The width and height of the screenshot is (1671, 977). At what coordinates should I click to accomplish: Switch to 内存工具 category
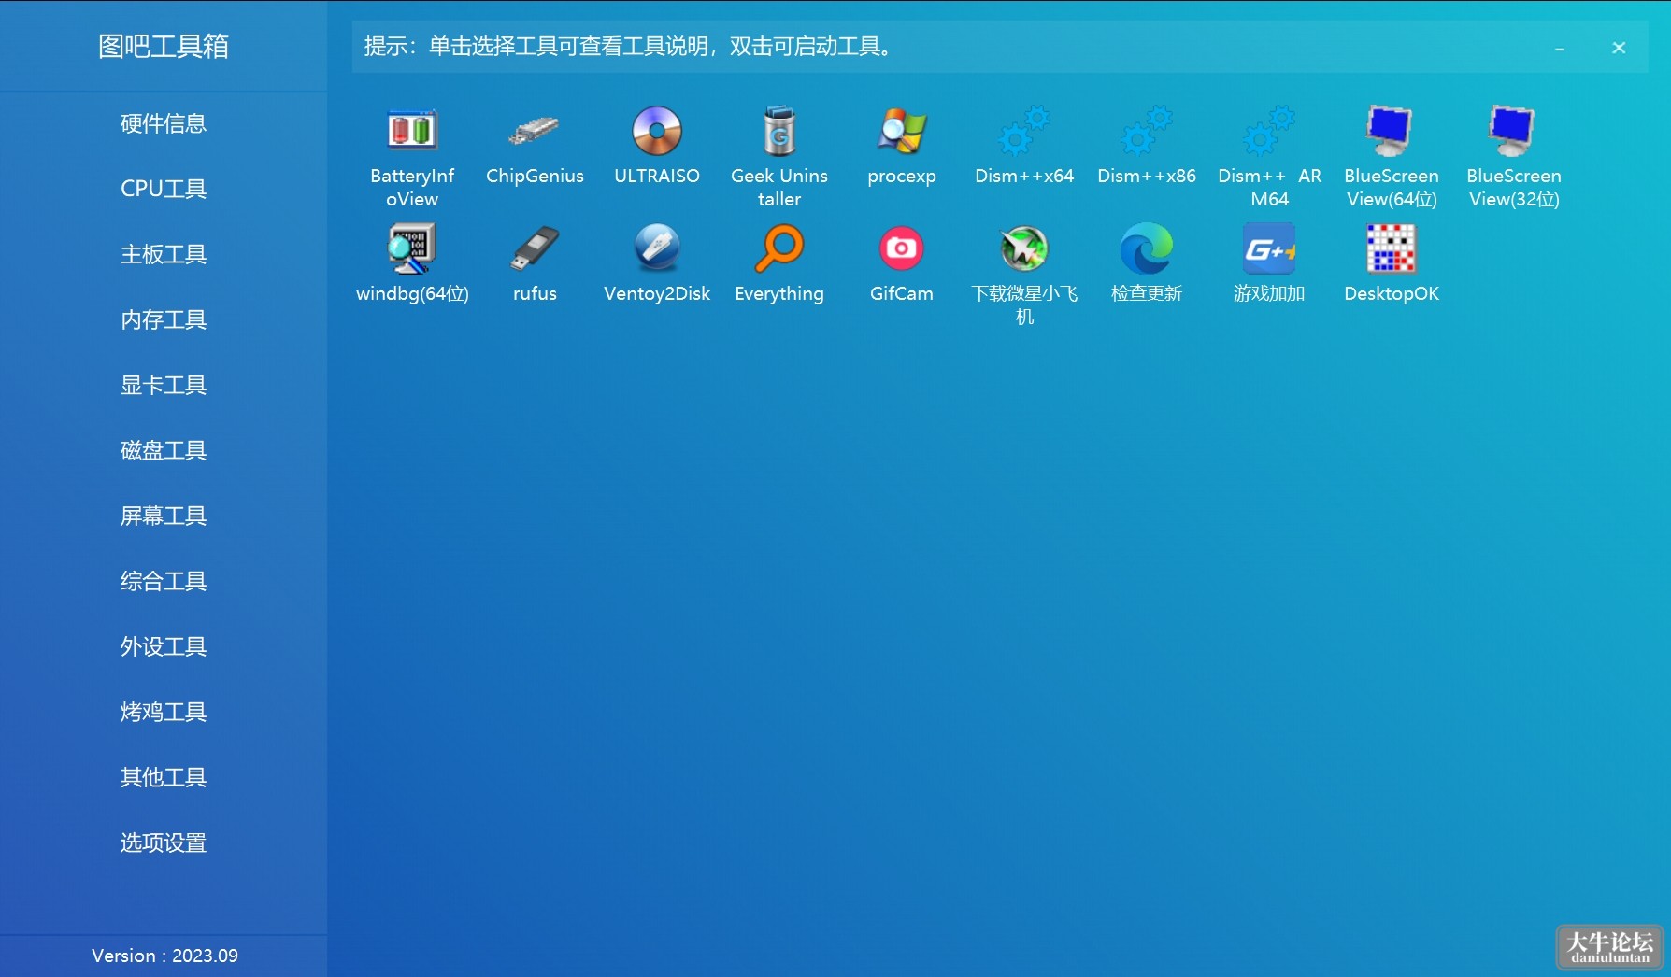pos(164,319)
